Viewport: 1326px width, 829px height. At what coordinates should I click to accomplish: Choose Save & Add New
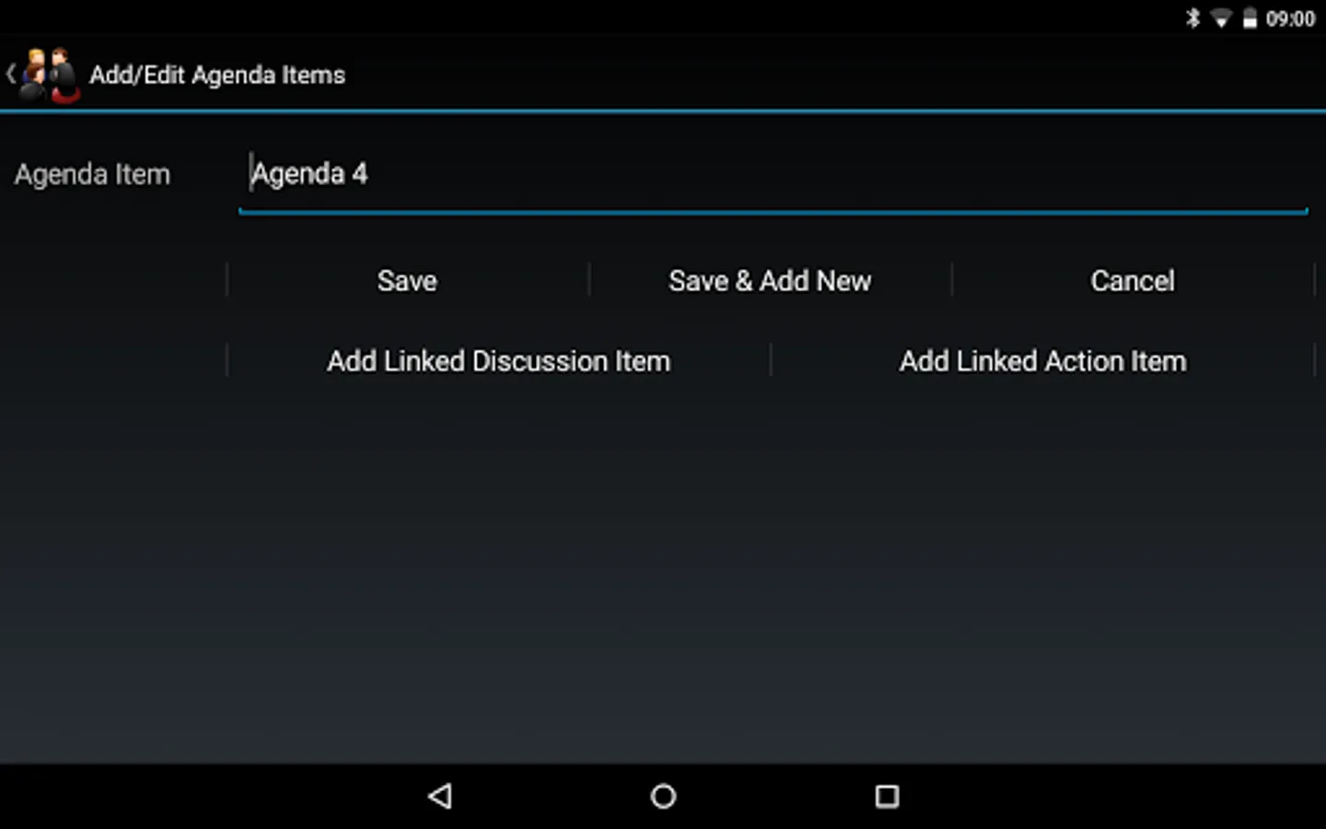pyautogui.click(x=770, y=281)
